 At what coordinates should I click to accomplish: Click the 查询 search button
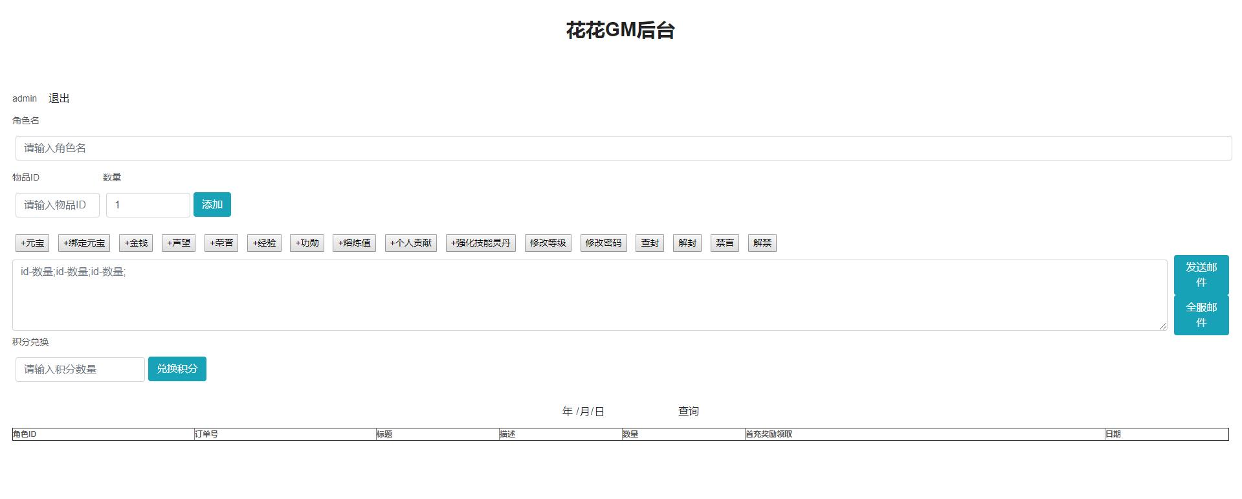(x=688, y=411)
